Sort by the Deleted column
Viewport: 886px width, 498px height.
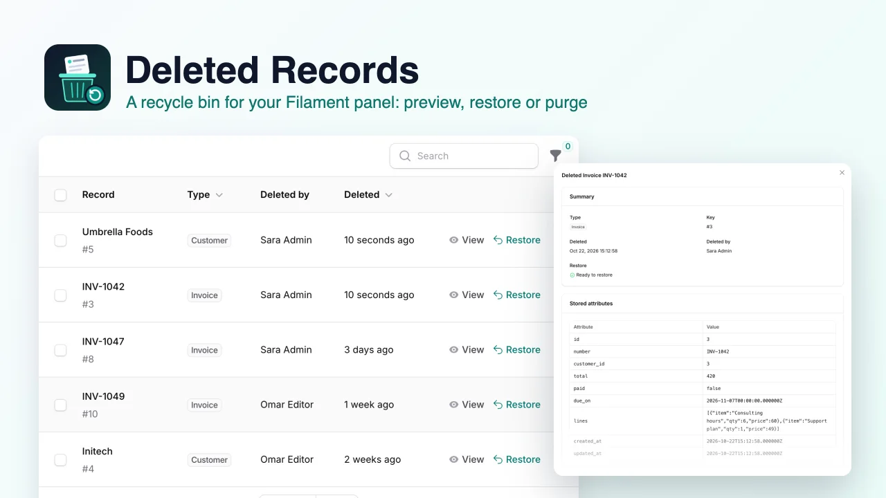click(368, 195)
